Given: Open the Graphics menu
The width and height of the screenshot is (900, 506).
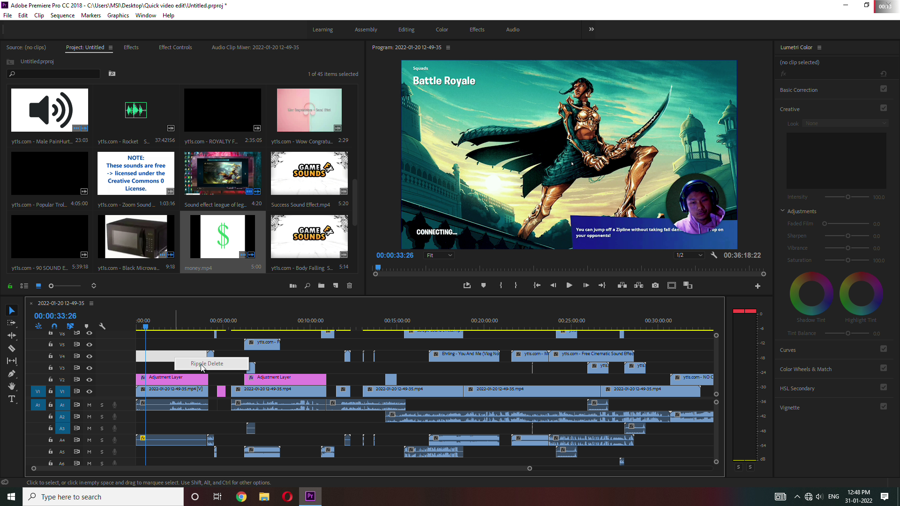Looking at the screenshot, I should 118,15.
